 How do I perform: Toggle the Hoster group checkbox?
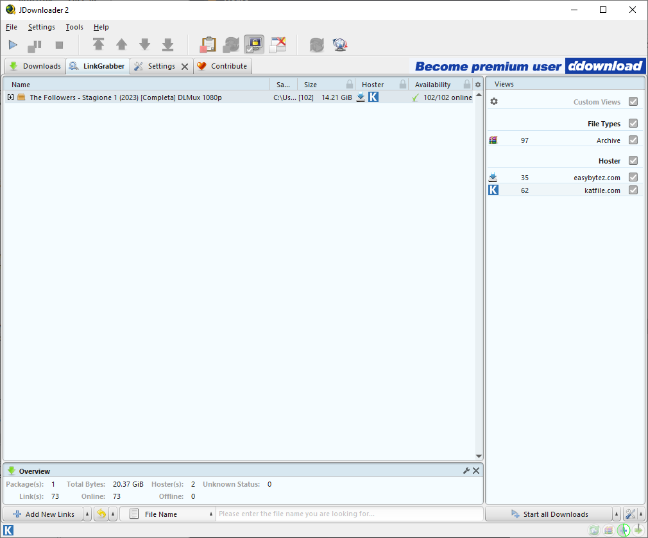[x=633, y=160]
